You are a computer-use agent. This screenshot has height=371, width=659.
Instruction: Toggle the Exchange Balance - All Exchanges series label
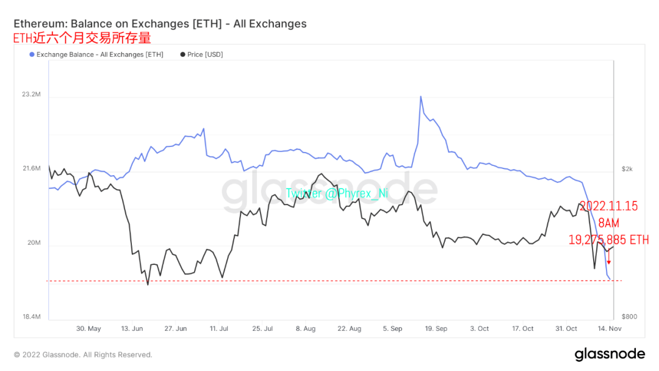click(99, 55)
